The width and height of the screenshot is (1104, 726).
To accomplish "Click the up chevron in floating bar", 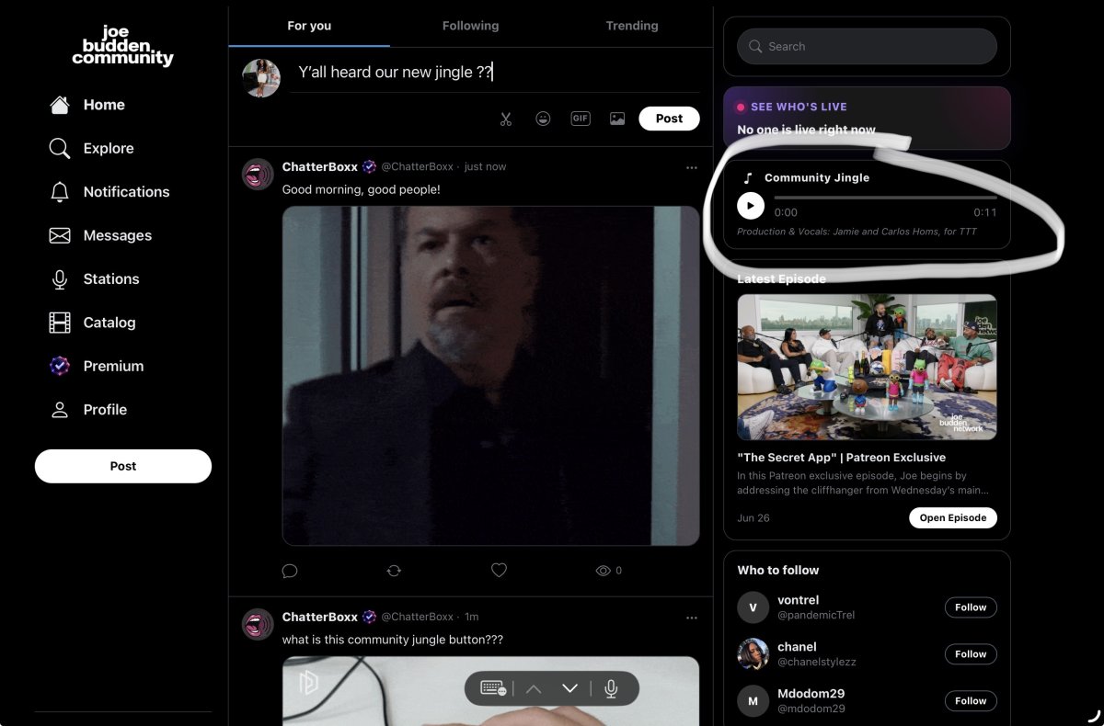I will click(x=534, y=688).
